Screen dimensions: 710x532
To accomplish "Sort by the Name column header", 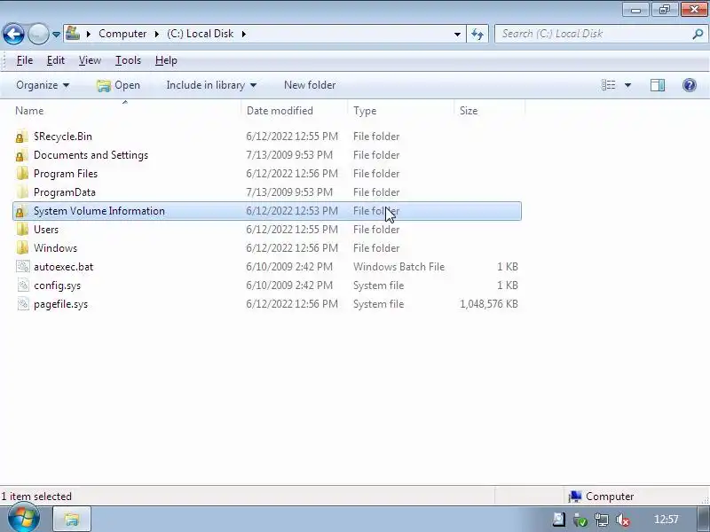I will 29,111.
